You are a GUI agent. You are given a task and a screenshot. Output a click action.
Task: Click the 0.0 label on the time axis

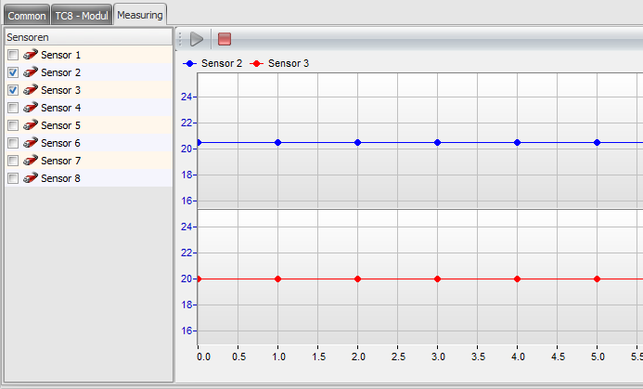click(203, 357)
